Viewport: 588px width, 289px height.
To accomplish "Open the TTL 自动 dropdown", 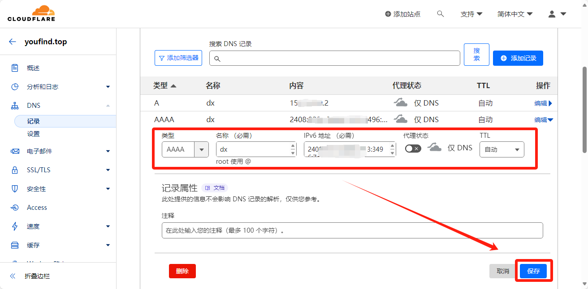I will [x=502, y=149].
